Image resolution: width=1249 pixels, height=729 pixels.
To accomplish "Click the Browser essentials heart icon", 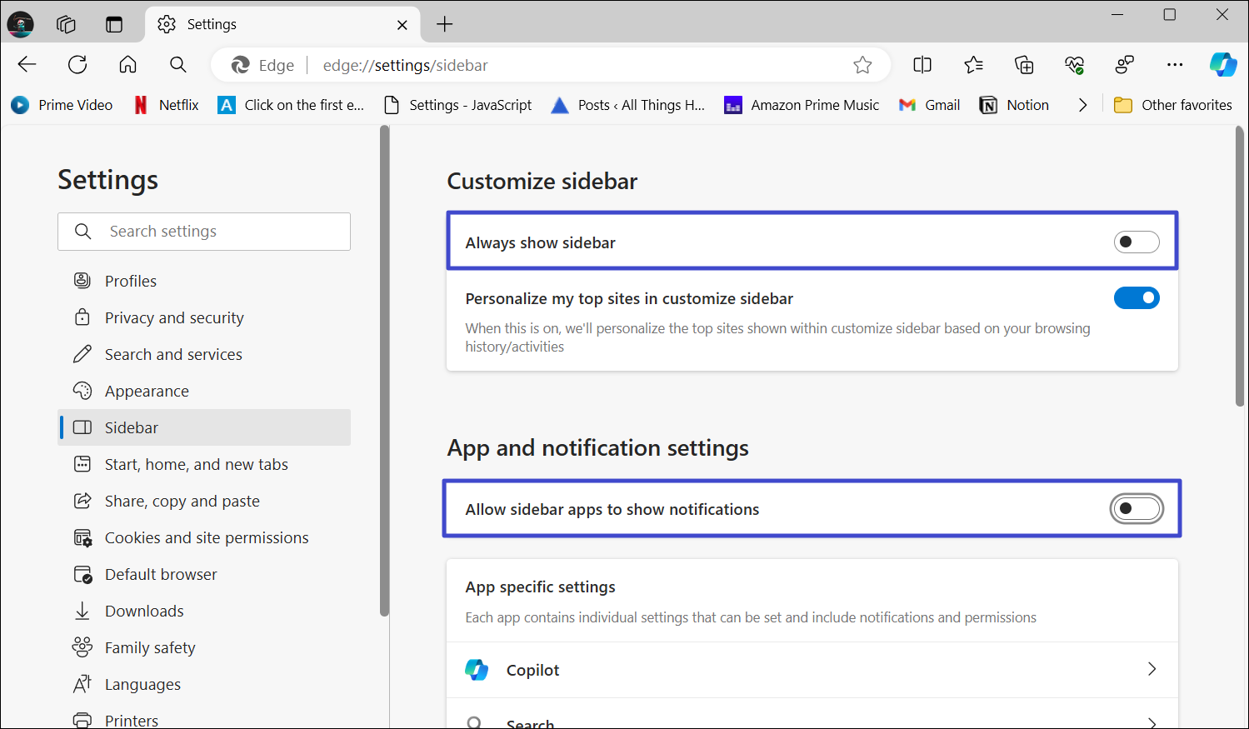I will tap(1074, 65).
